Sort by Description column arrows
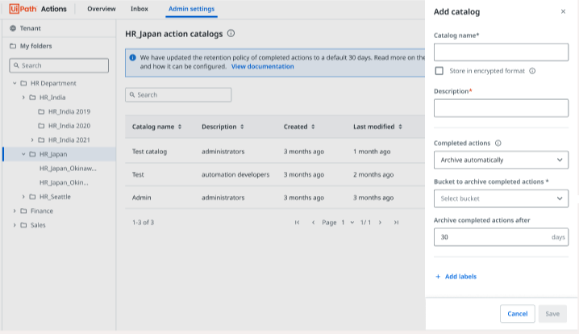Screen dimensions: 579x334 tap(242, 127)
